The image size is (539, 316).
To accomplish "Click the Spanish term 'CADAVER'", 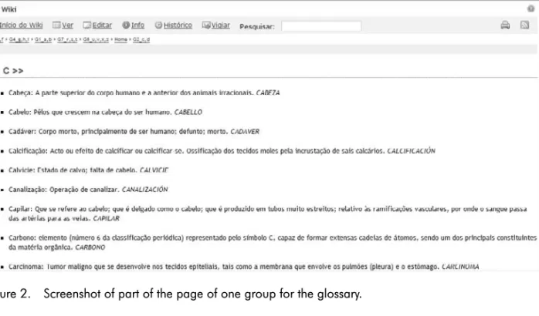I will point(245,131).
